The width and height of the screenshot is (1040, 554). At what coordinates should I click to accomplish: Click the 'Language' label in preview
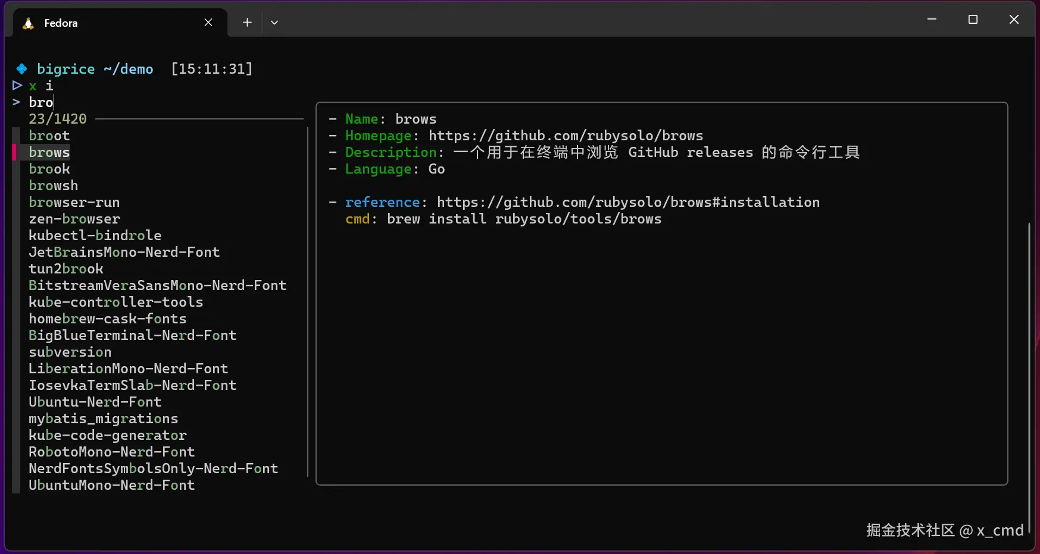pyautogui.click(x=378, y=169)
